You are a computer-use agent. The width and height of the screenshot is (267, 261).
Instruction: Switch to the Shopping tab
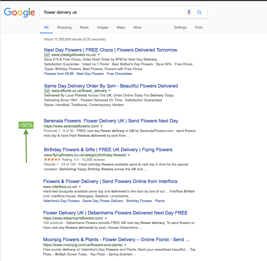(x=64, y=28)
